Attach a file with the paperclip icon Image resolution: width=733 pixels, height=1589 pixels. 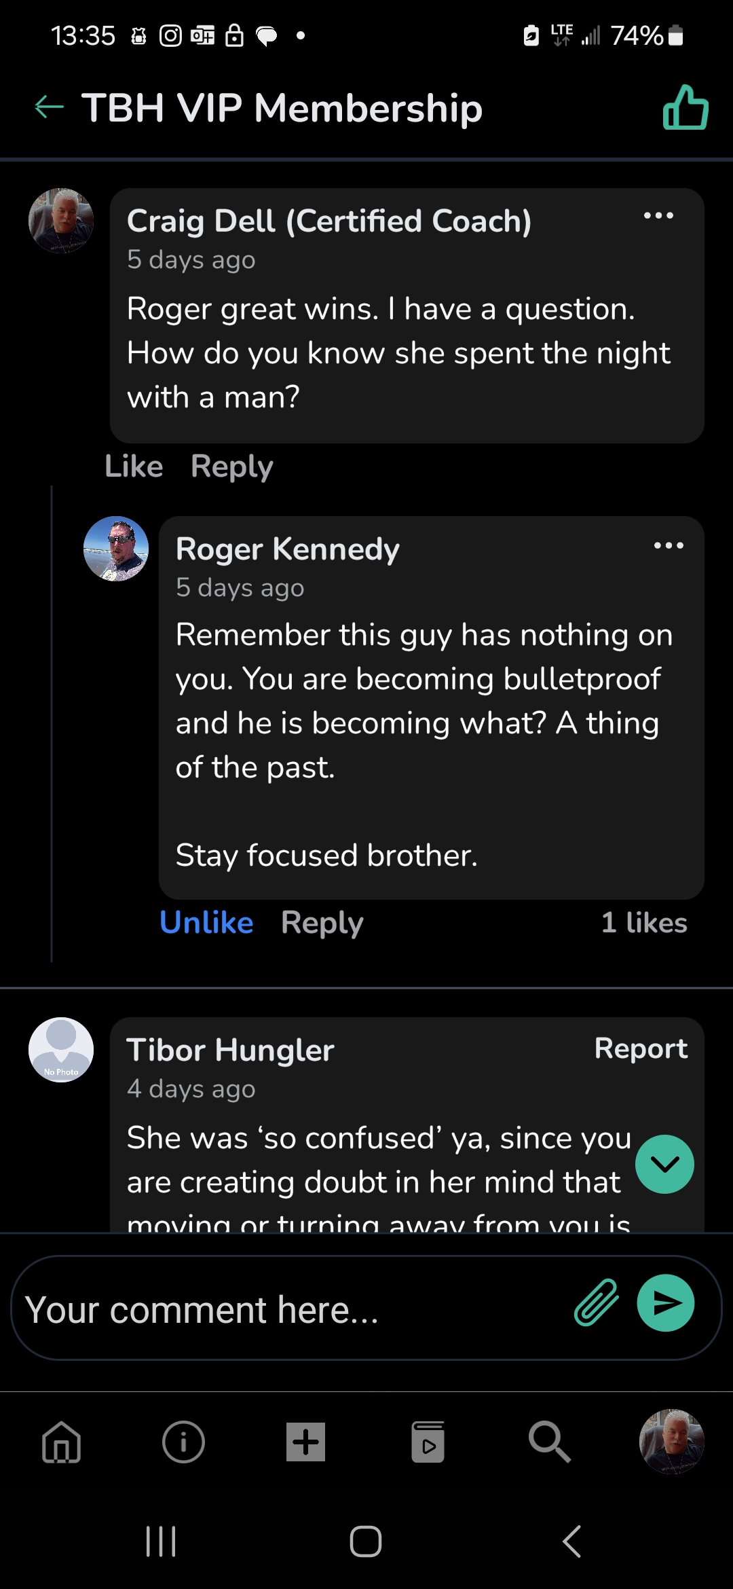pos(597,1302)
